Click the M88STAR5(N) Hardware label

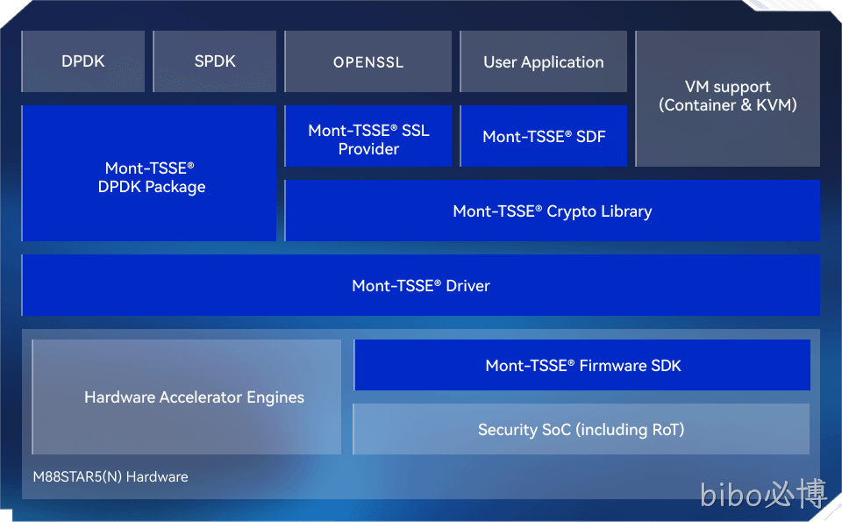click(111, 477)
